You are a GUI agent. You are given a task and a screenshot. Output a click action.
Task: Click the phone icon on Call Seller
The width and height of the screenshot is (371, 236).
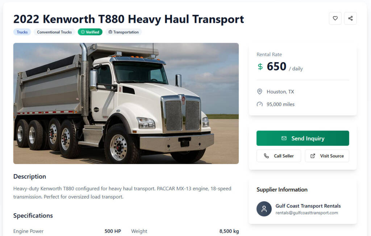pos(266,156)
